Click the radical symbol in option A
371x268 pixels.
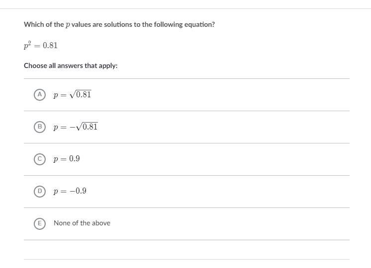point(73,95)
